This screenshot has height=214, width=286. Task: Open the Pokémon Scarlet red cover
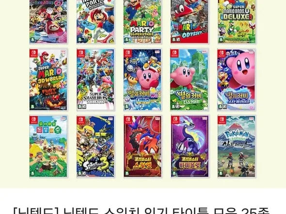tap(143, 146)
